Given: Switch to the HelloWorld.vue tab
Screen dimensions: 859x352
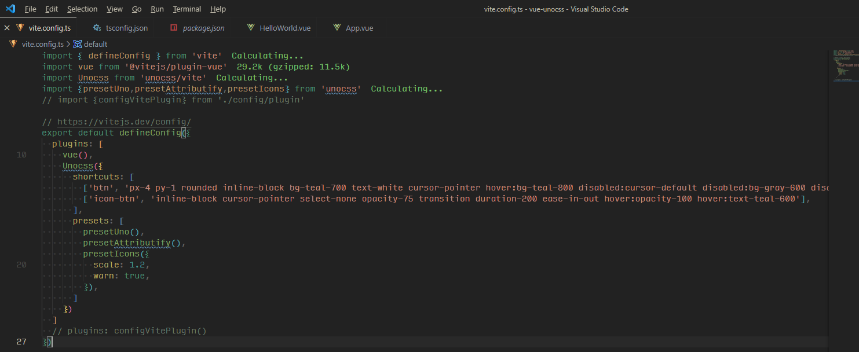Looking at the screenshot, I should coord(284,27).
